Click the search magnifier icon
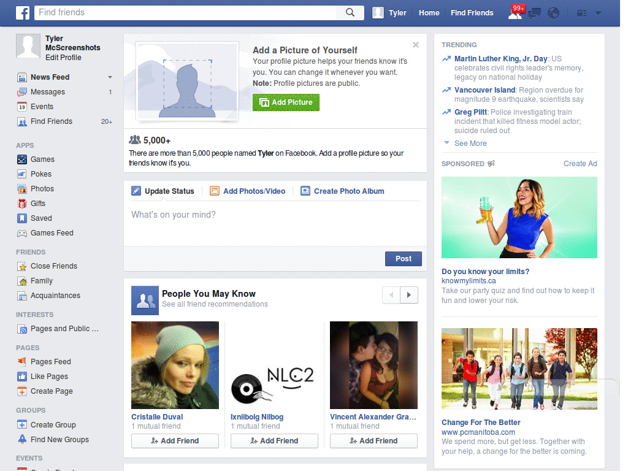628x471 pixels. (x=350, y=12)
